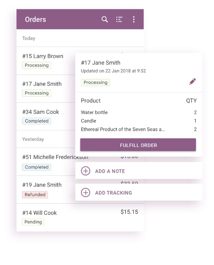The height and width of the screenshot is (265, 214).
Task: Click the Pending status badge
Action: coord(33,222)
